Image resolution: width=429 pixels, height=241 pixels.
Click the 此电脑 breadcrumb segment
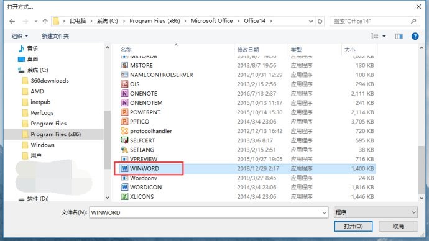tap(78, 21)
